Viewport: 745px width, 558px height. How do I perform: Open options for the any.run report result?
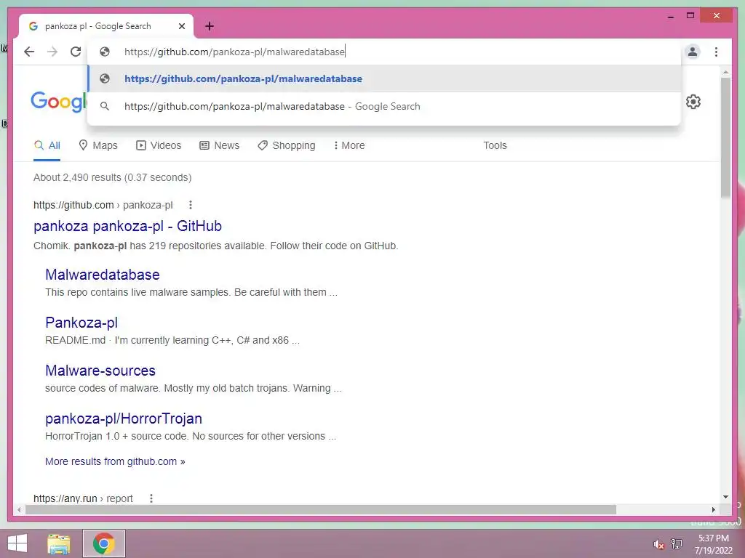151,498
